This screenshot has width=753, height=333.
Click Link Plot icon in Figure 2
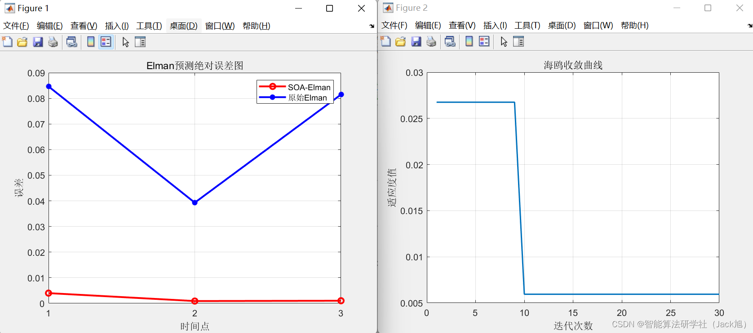[450, 42]
